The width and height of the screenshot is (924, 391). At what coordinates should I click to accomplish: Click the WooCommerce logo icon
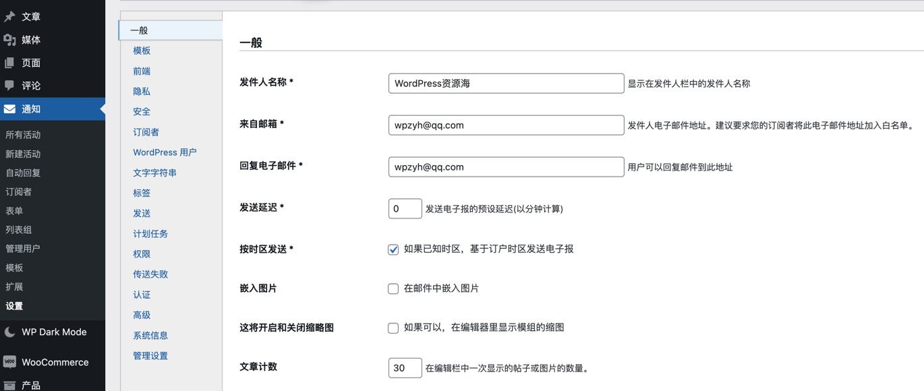pos(9,362)
